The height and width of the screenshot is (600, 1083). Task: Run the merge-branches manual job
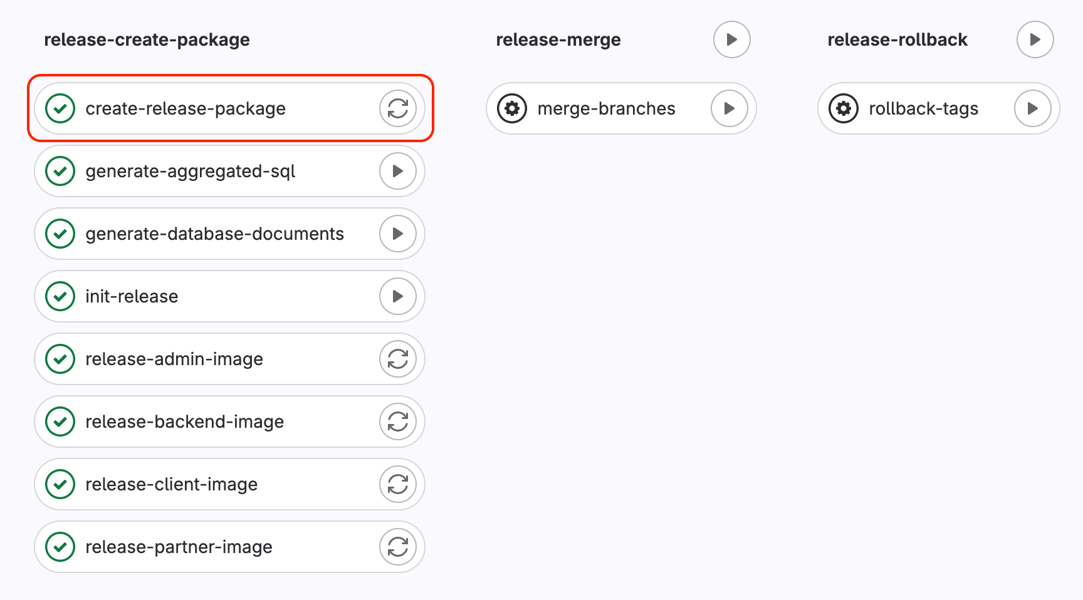coord(729,108)
